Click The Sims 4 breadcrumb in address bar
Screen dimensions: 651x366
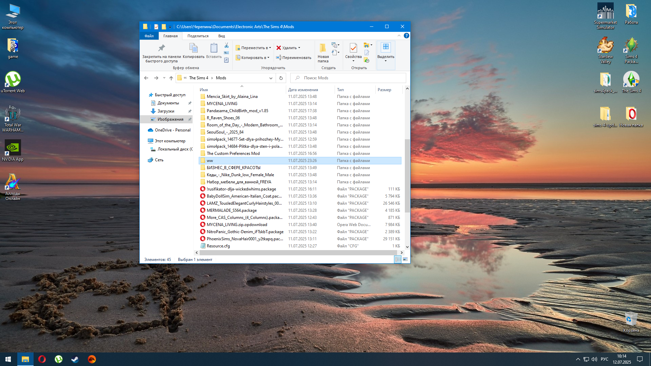tap(199, 78)
